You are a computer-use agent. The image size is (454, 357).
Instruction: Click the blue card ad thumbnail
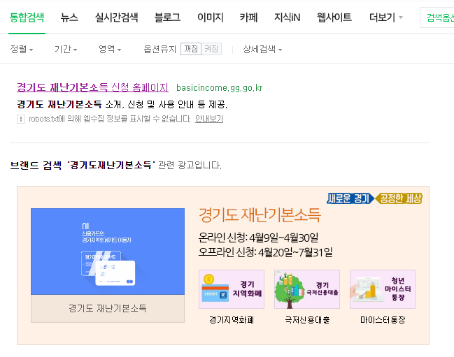click(108, 252)
